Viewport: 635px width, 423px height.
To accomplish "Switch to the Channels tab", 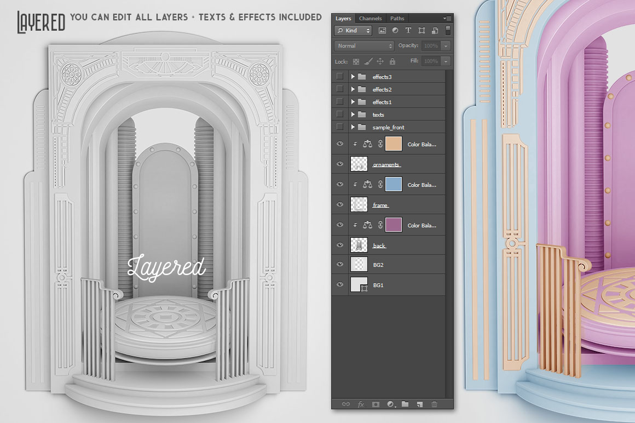I will 371,19.
